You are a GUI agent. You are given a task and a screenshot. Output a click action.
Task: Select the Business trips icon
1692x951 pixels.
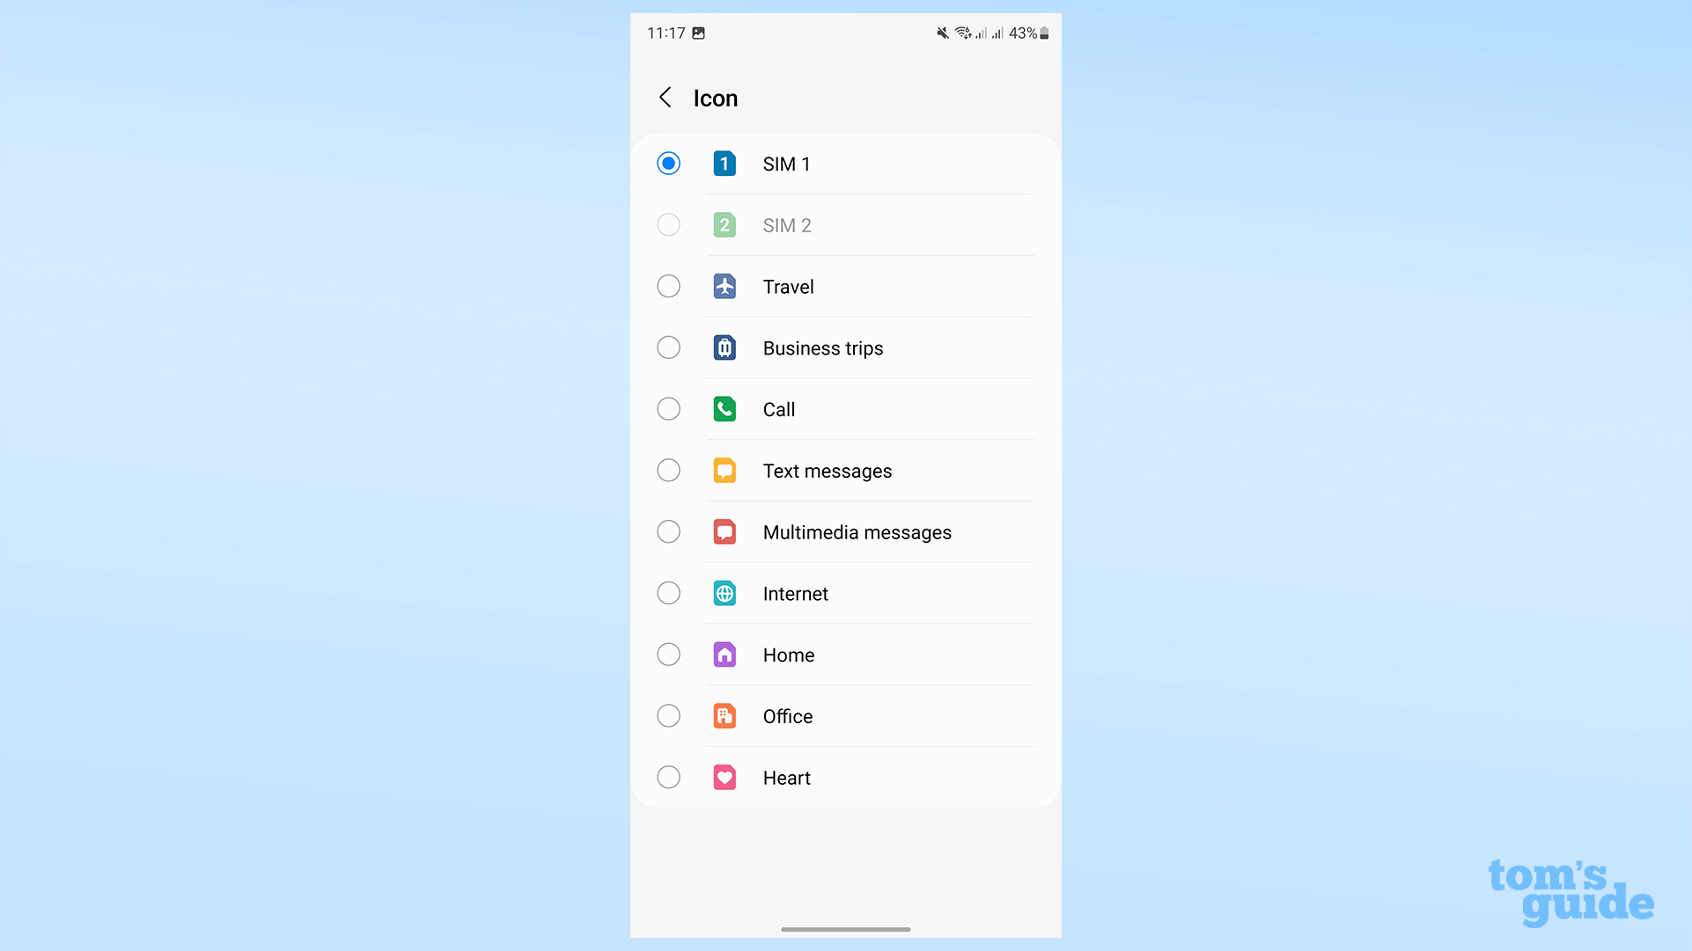pos(724,347)
